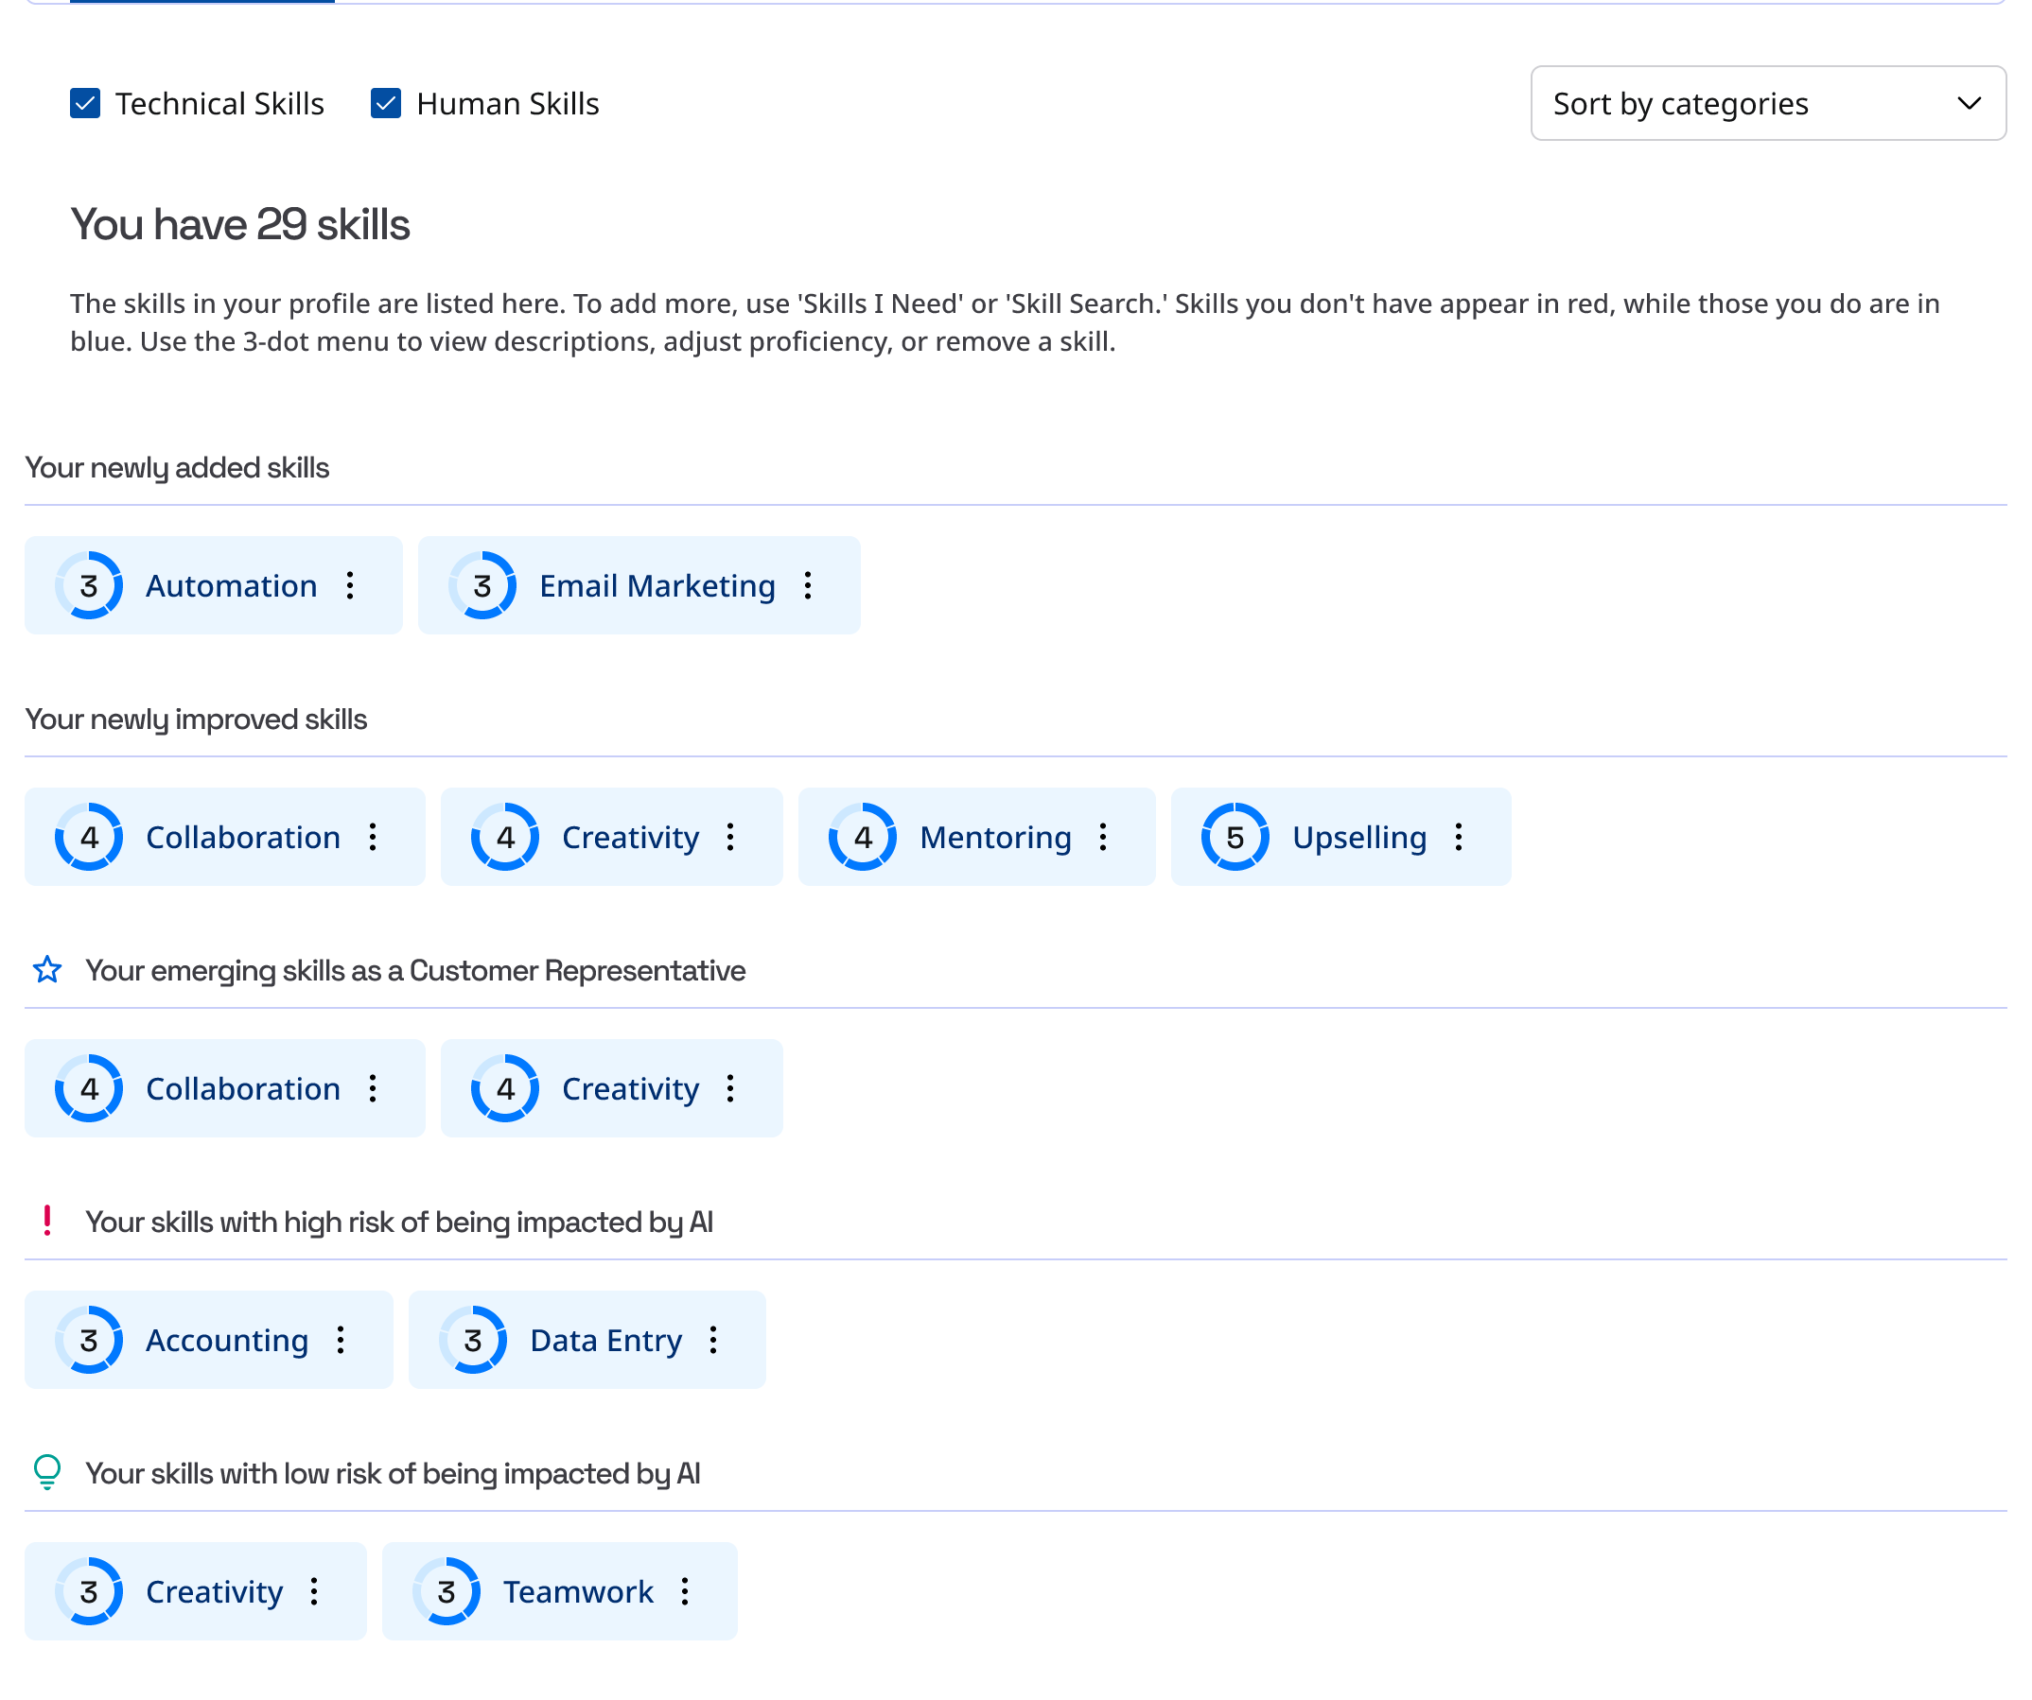
Task: Click the Teamwork skill label
Action: click(578, 1591)
